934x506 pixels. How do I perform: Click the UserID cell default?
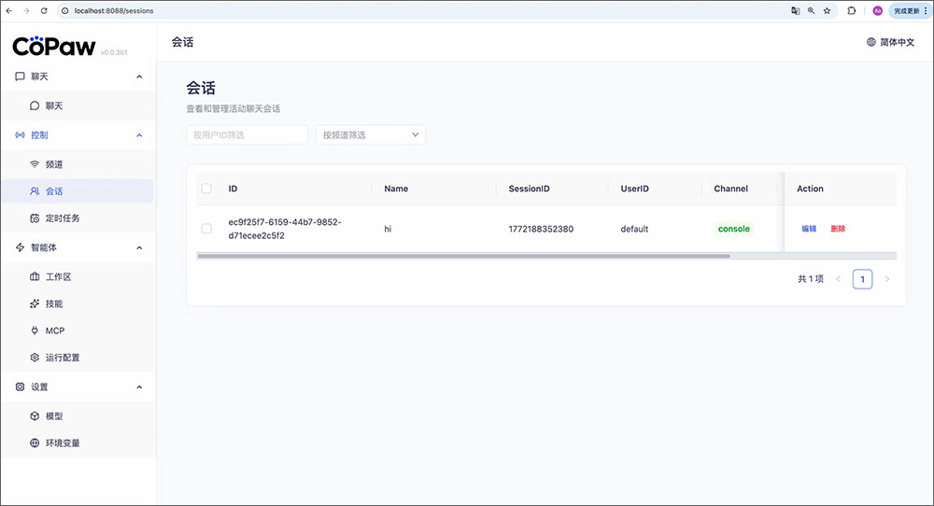[634, 229]
